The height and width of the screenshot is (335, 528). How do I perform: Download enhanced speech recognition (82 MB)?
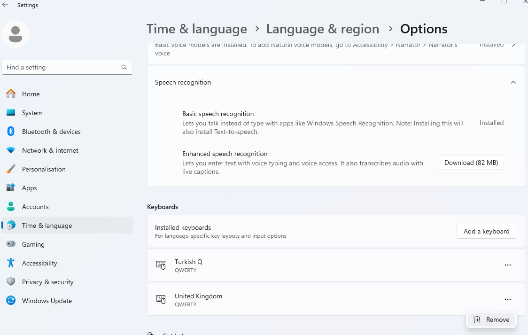point(471,163)
